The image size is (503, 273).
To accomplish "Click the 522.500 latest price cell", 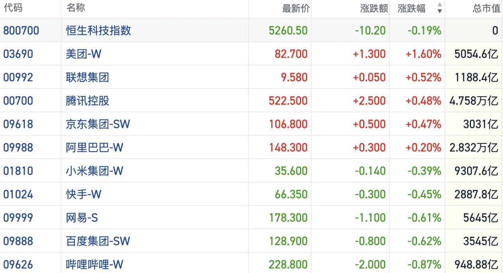I will (x=288, y=101).
